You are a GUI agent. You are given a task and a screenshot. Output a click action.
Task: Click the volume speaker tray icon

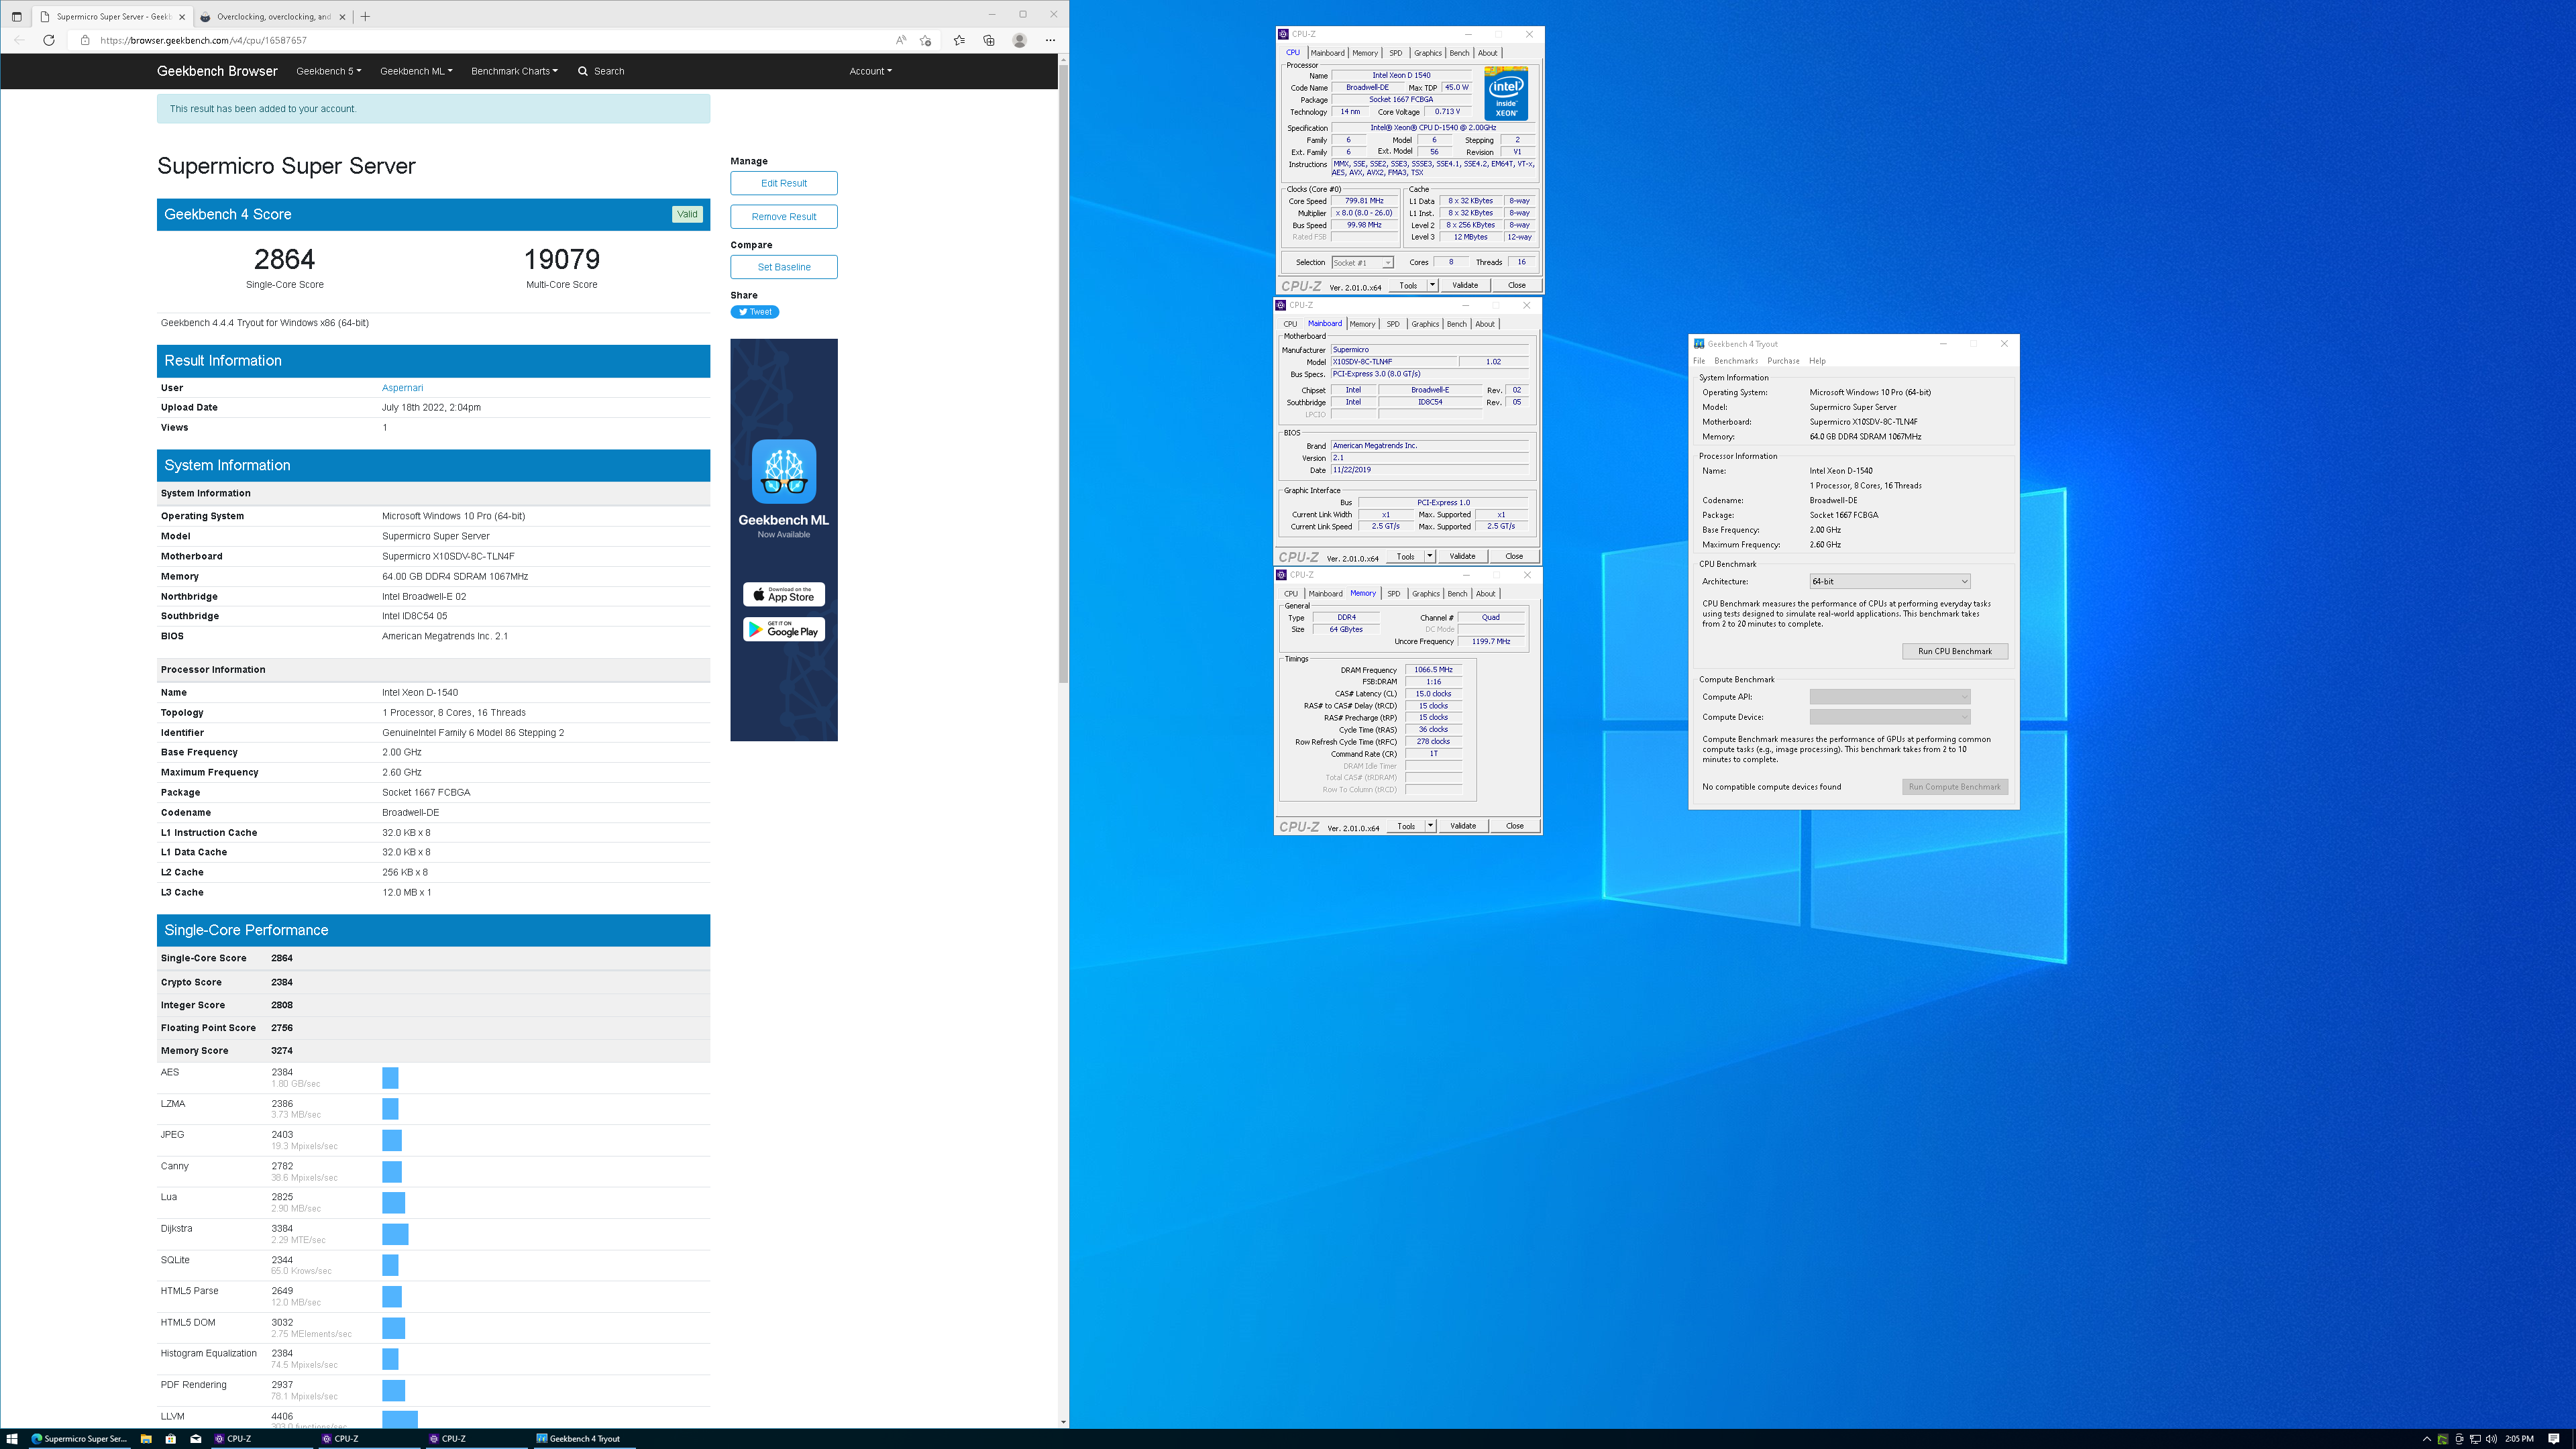pos(2491,1439)
